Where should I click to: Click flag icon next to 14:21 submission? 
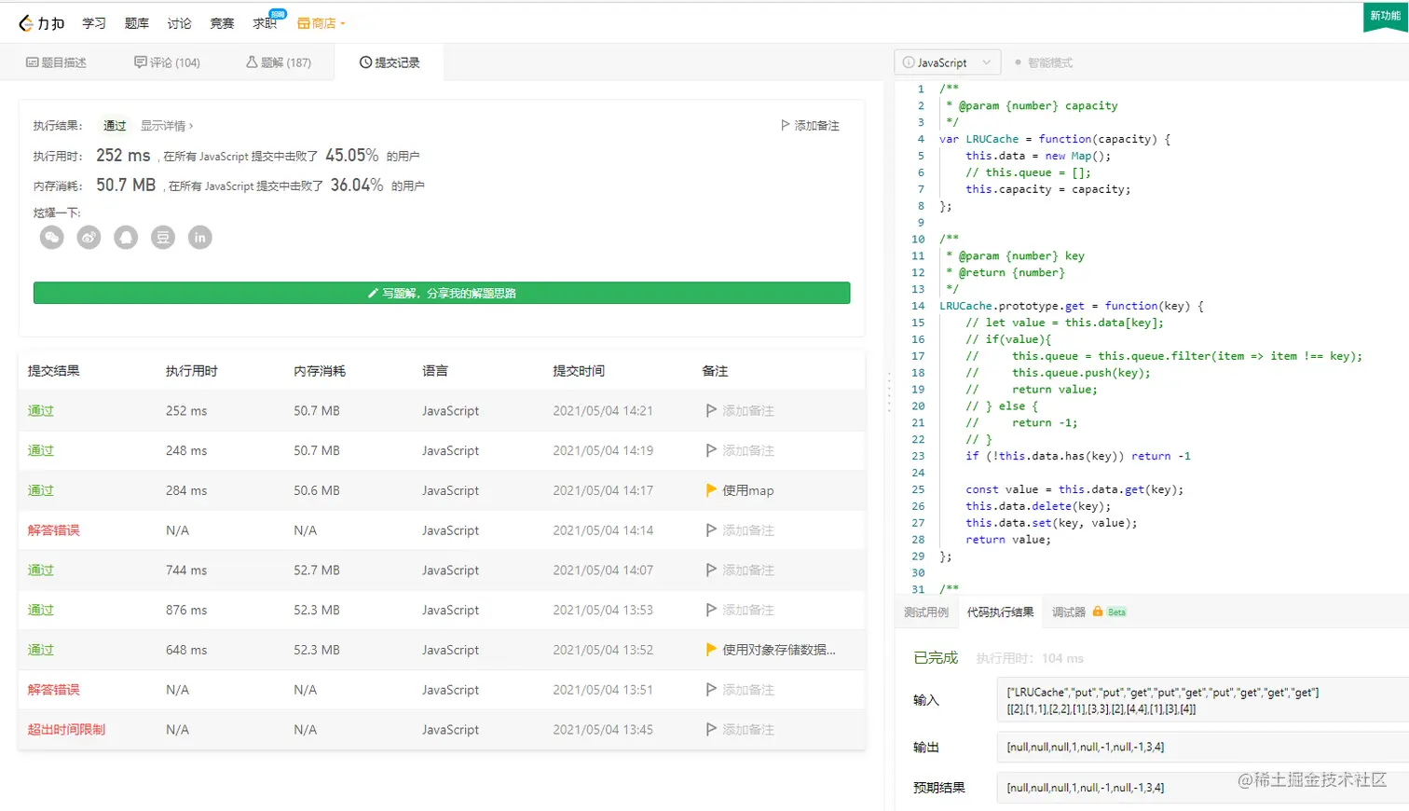(x=711, y=410)
